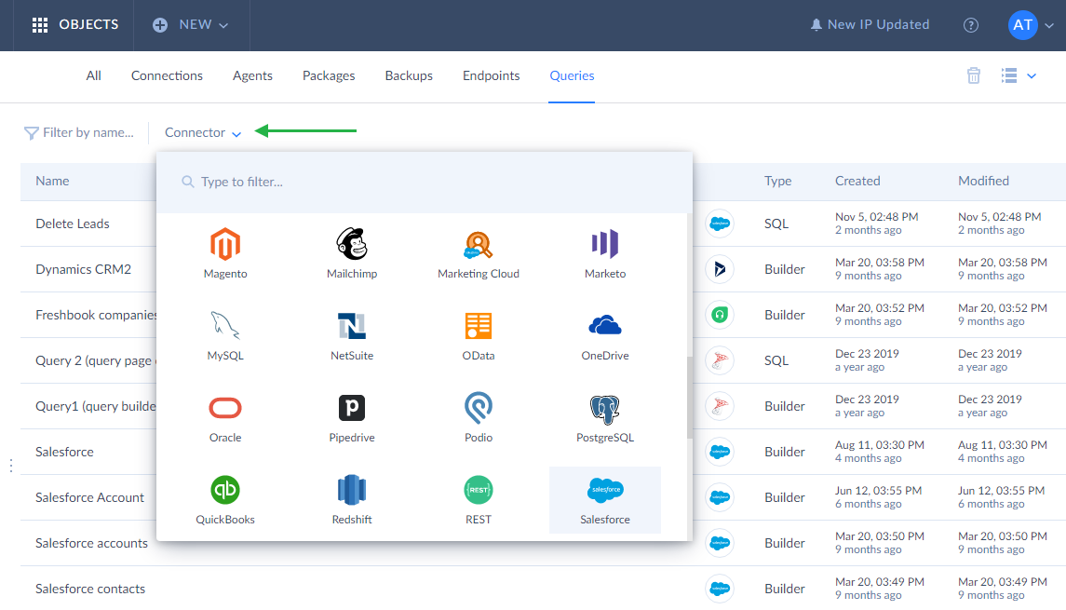
Task: Open the Agents tab
Action: pyautogui.click(x=252, y=75)
